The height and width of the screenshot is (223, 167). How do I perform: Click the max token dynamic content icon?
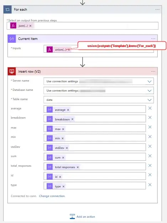(49, 129)
